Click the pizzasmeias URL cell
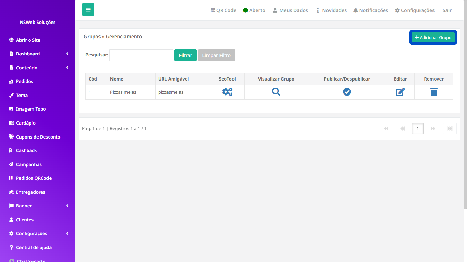This screenshot has width=467, height=262. pyautogui.click(x=183, y=92)
